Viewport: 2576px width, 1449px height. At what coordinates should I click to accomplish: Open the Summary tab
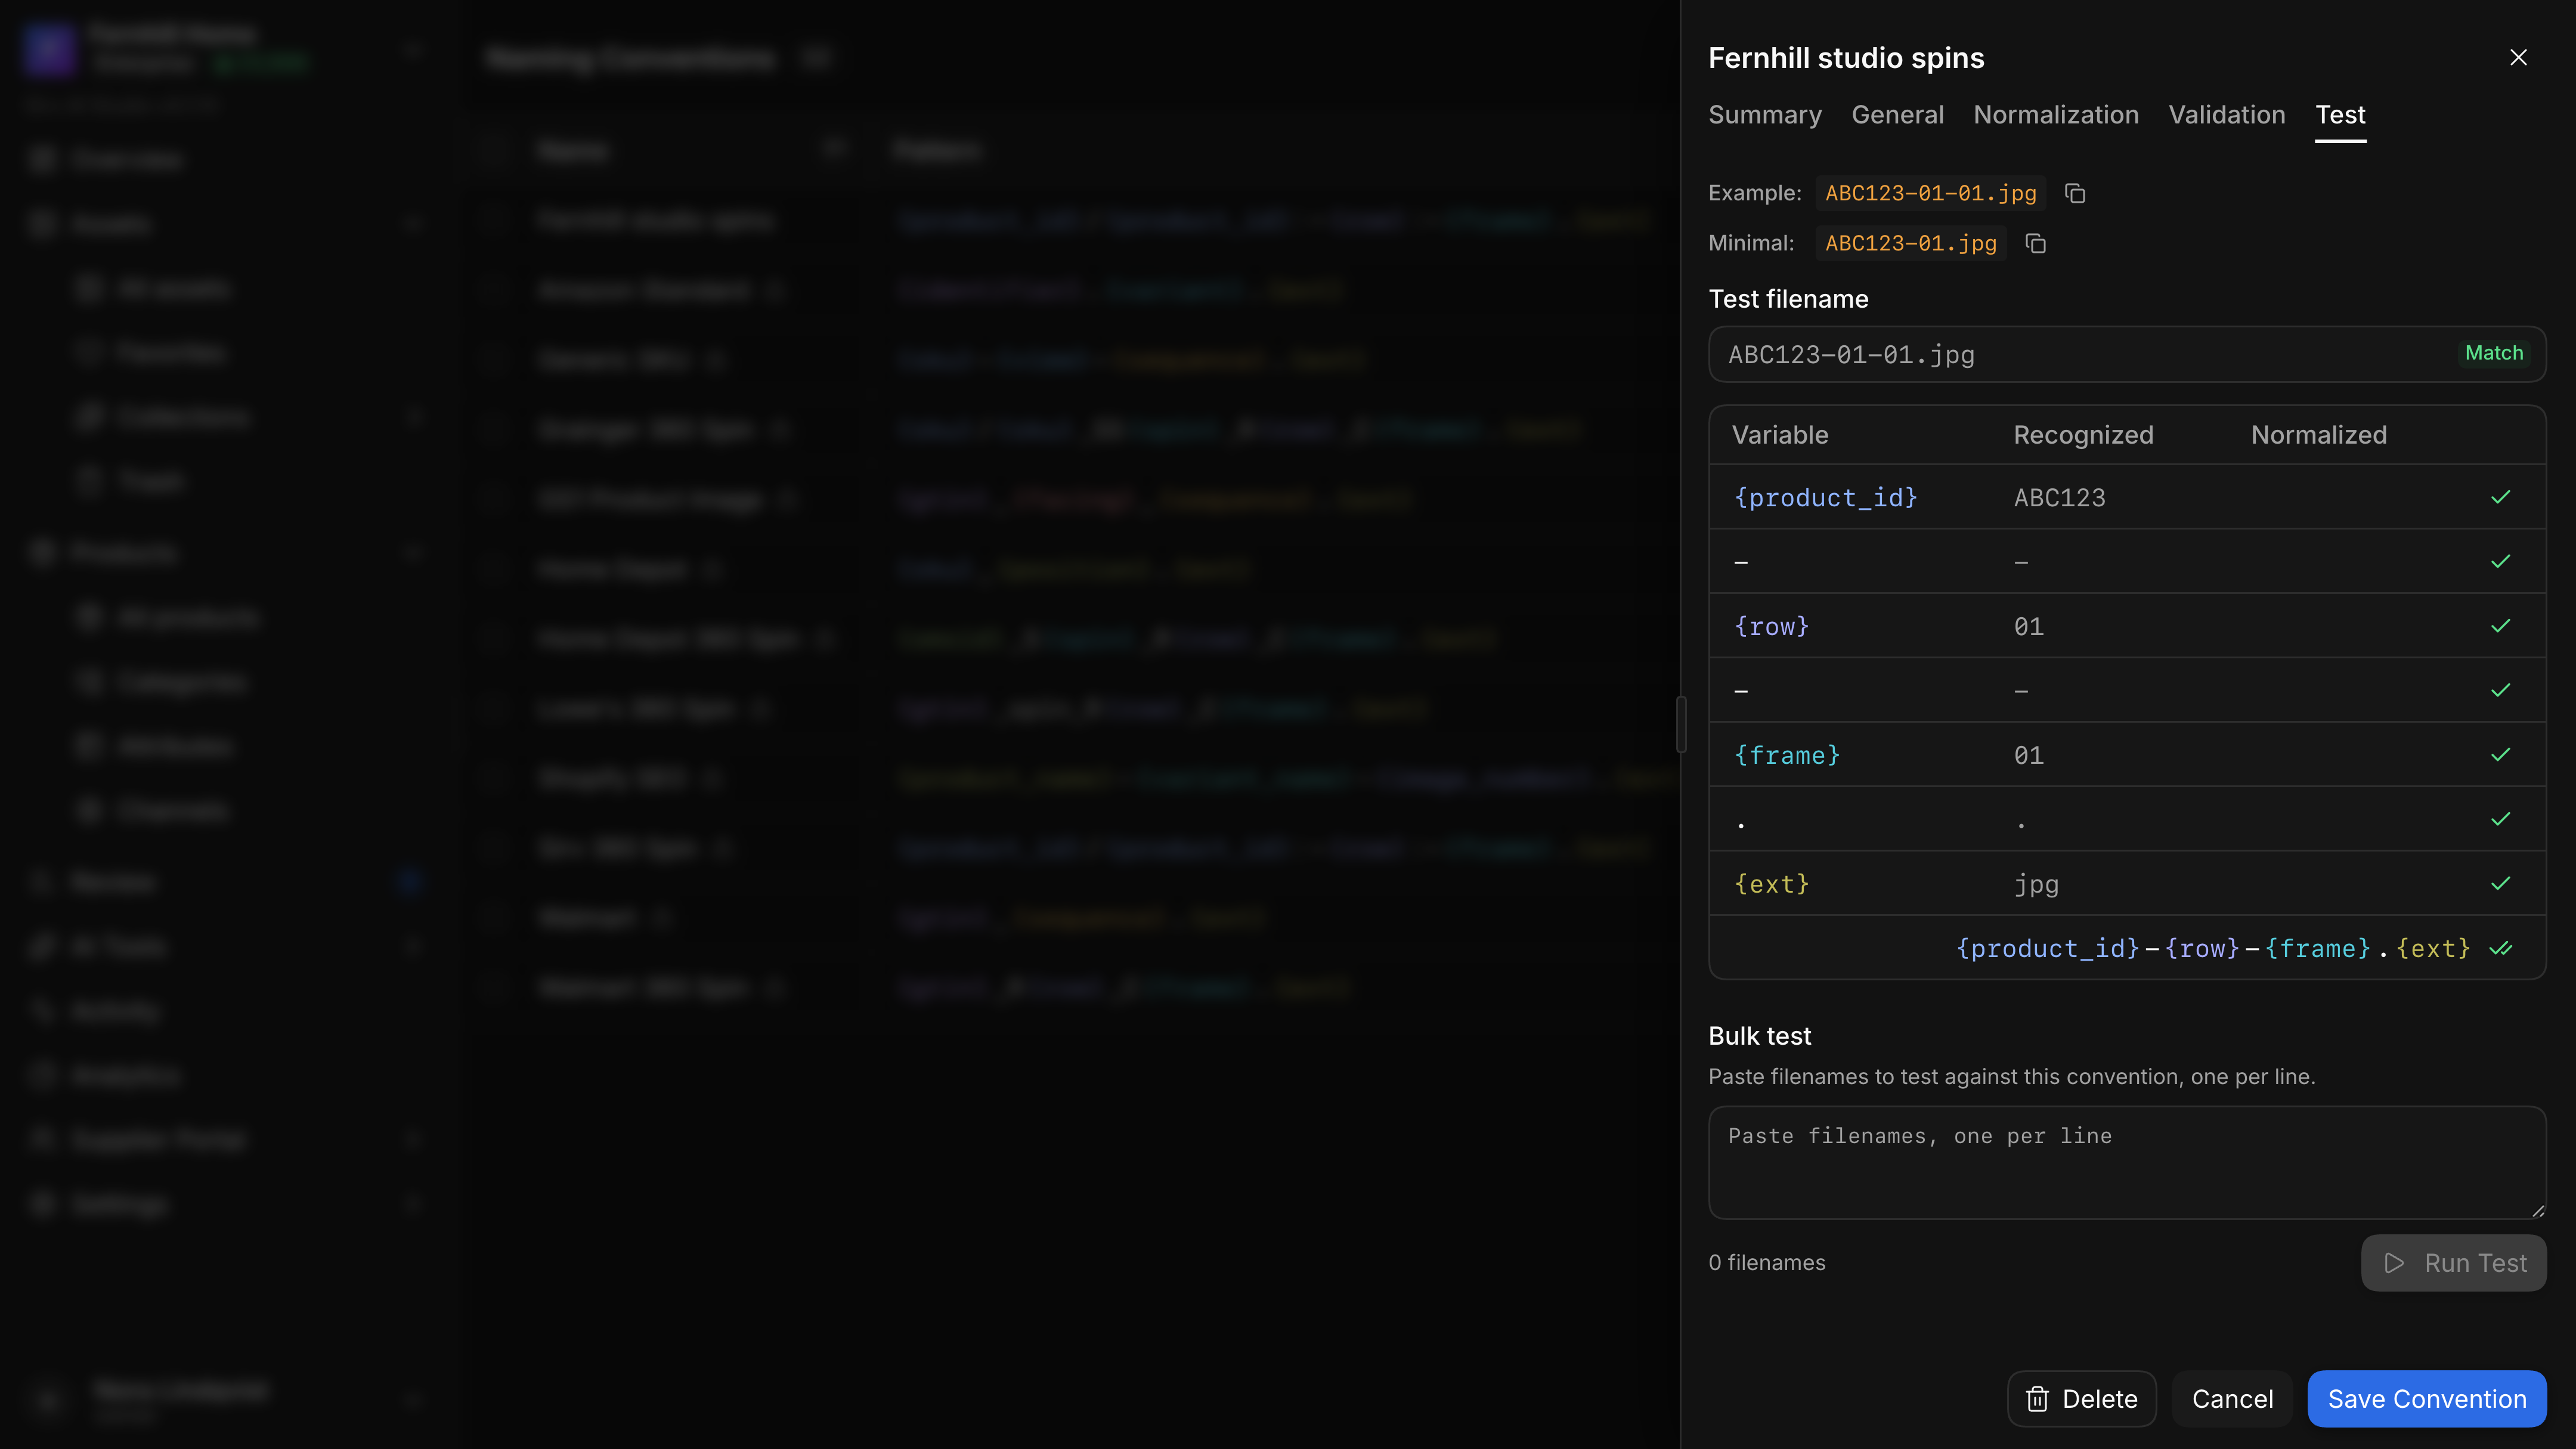coord(1764,115)
